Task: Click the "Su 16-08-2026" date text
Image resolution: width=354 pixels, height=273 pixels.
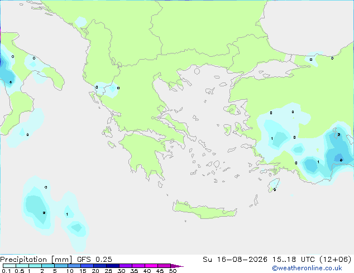Action: (235, 260)
